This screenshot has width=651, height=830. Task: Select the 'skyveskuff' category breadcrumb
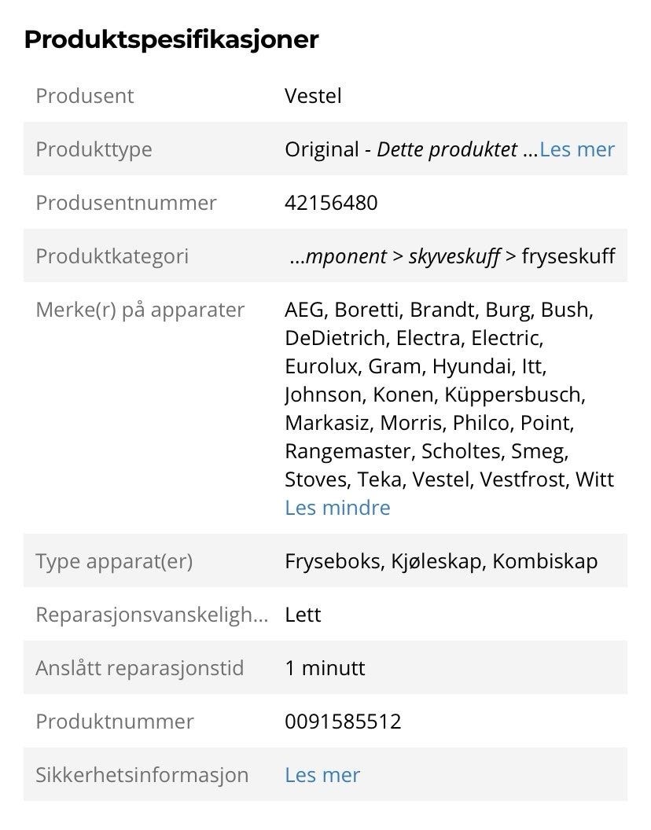point(454,256)
